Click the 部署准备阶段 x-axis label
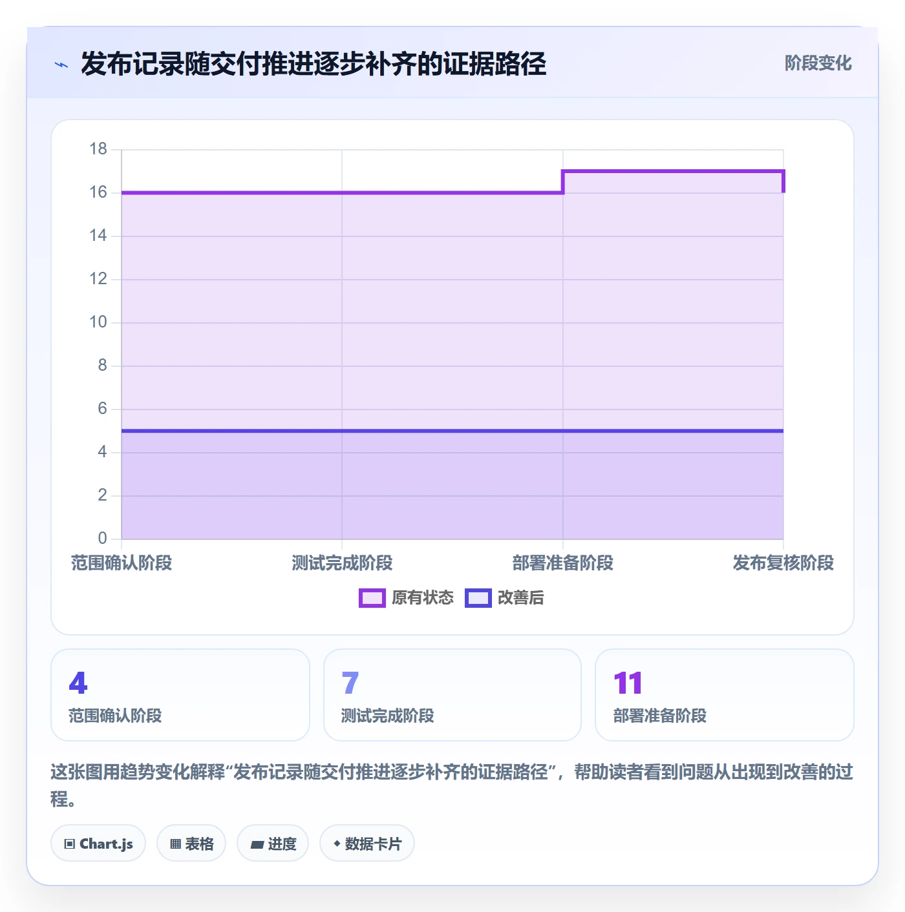 [563, 563]
